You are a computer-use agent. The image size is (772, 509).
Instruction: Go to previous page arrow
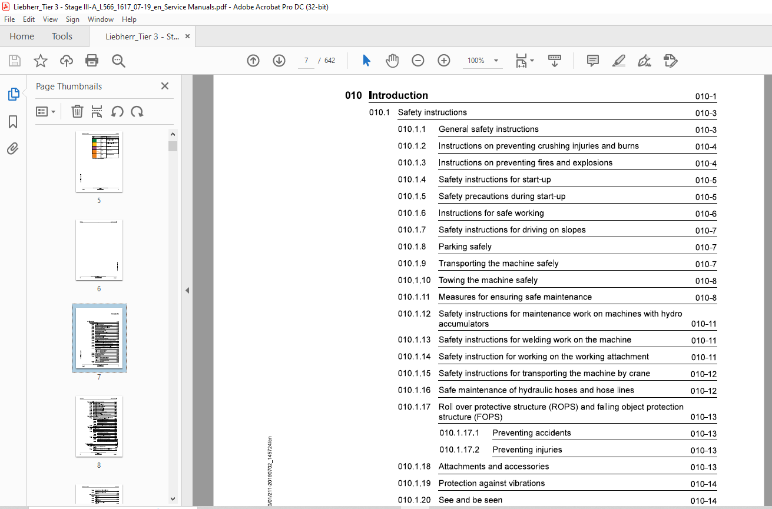[253, 61]
